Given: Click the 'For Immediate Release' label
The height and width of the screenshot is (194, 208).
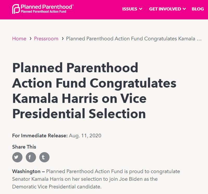Looking at the screenshot, I should 40,135.
